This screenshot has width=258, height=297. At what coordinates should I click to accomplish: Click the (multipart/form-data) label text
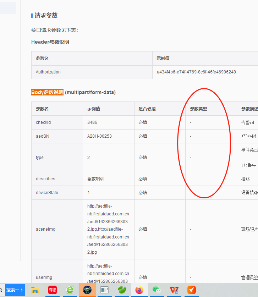click(90, 92)
